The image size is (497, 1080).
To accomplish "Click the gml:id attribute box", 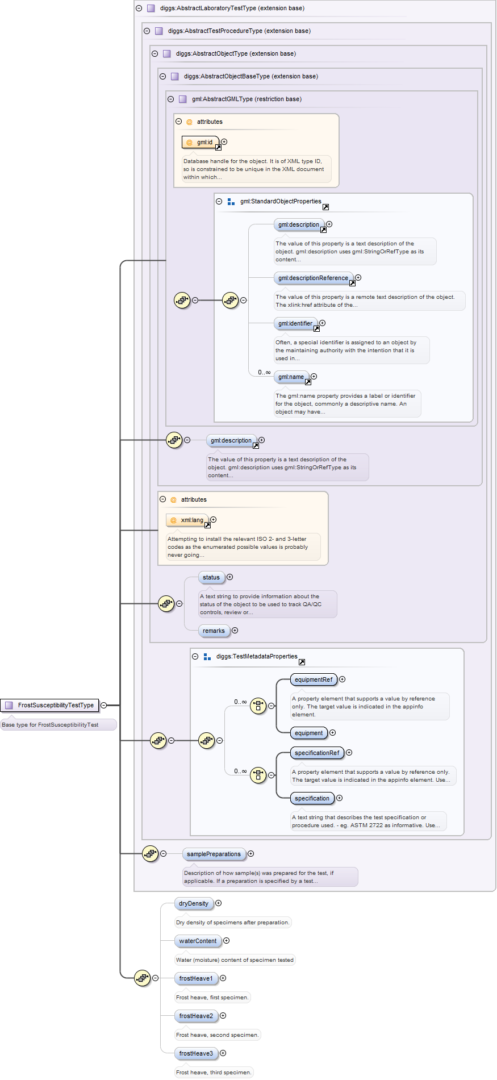I will pyautogui.click(x=201, y=142).
